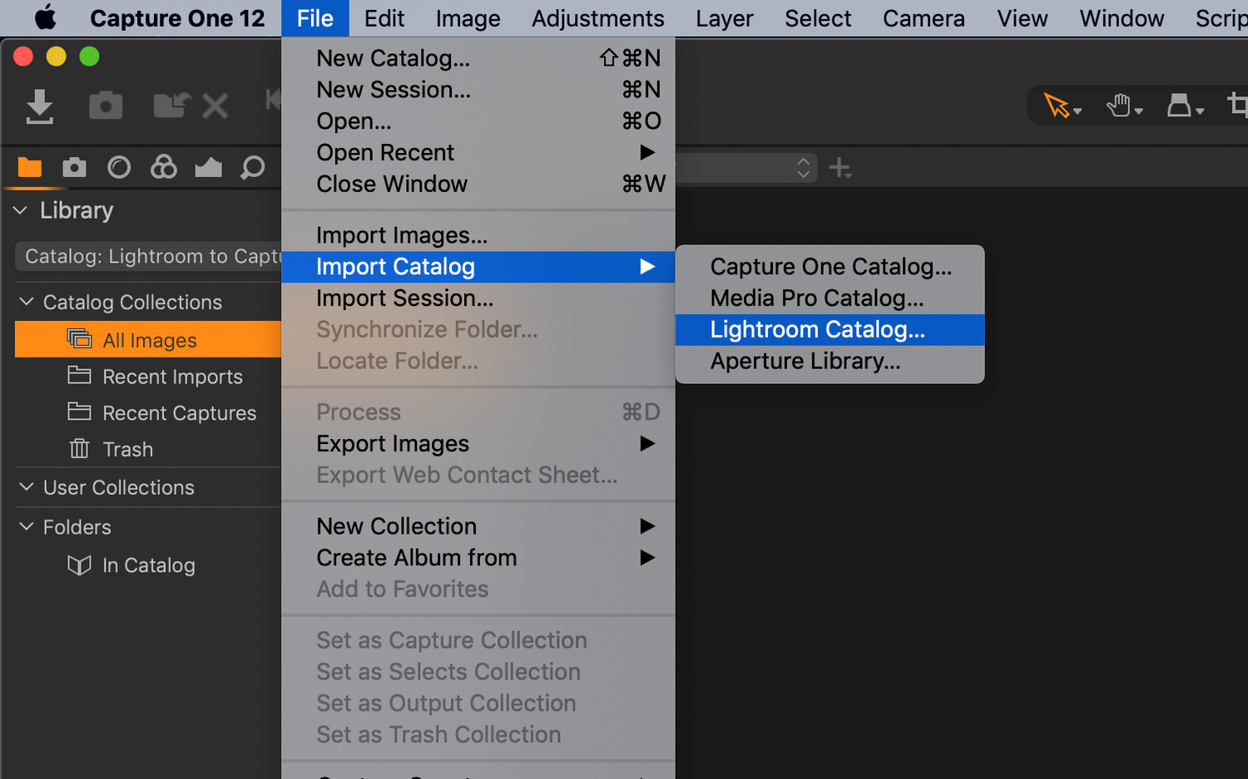This screenshot has width=1248, height=779.
Task: Open the Color tool tab three-circles icon
Action: (x=164, y=167)
